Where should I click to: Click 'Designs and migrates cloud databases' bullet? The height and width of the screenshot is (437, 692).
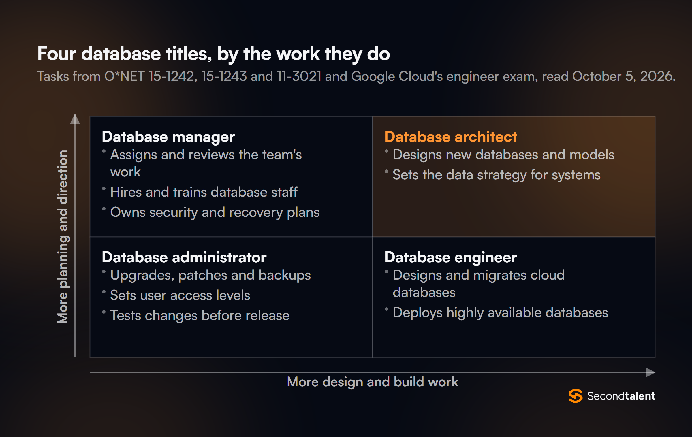479,284
